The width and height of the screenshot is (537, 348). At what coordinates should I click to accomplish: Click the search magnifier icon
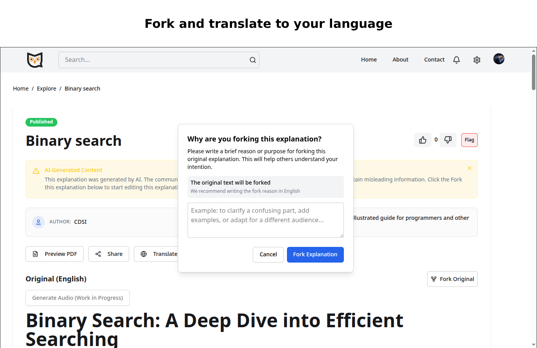pyautogui.click(x=253, y=60)
